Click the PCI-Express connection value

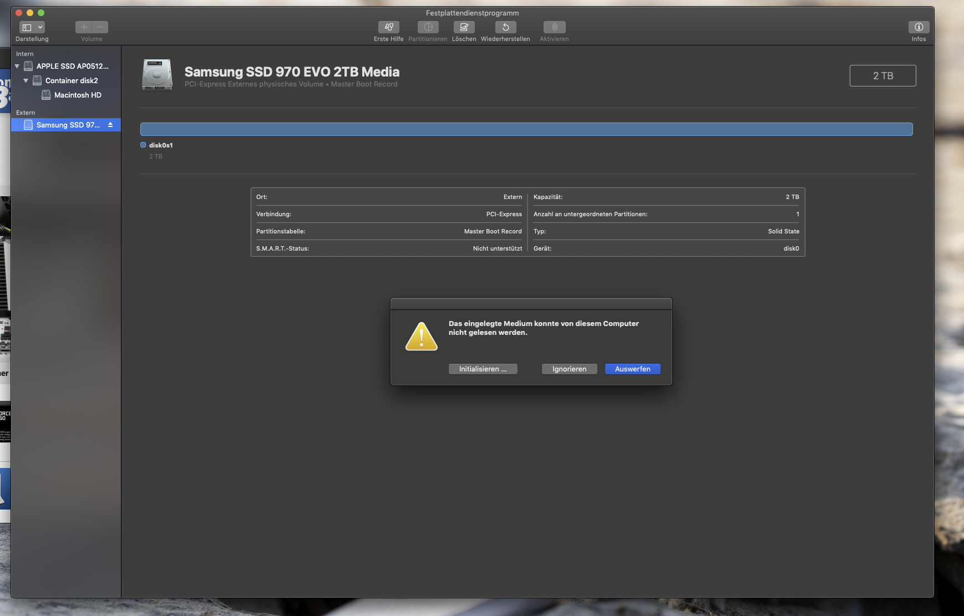pos(504,214)
